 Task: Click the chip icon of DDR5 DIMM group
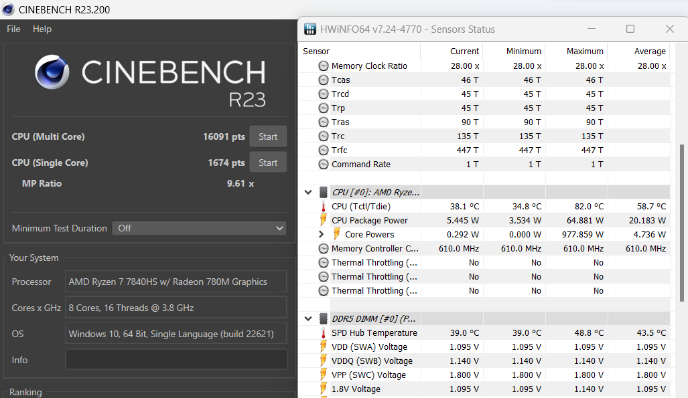click(324, 318)
